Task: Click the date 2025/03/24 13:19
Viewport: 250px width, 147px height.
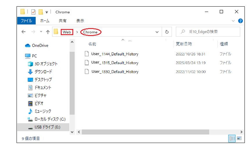Action: pos(191,63)
